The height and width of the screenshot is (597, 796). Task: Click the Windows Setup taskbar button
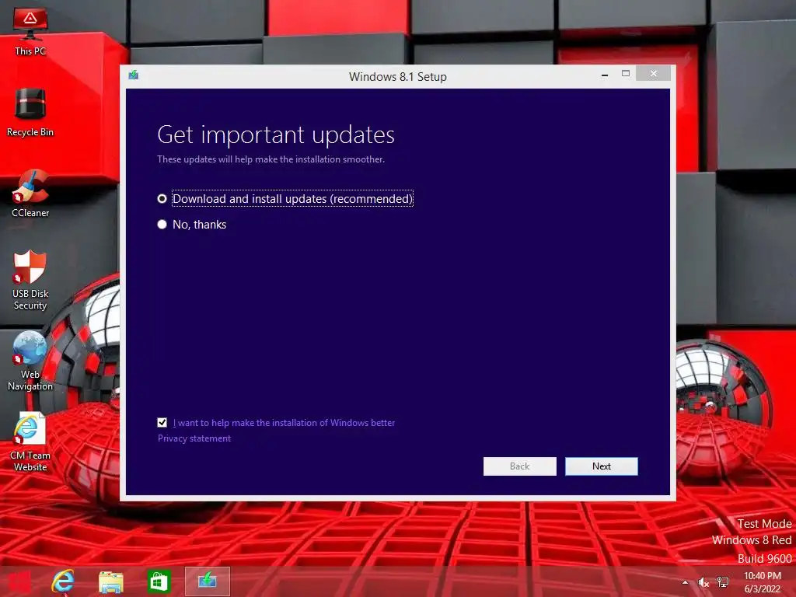tap(207, 581)
